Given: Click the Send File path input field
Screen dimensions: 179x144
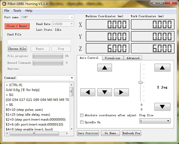Looking at the screenshot, I should (x=39, y=42).
